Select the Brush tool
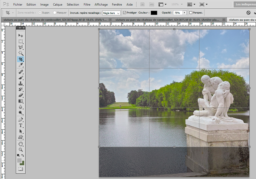The height and width of the screenshot is (179, 256). point(21,78)
